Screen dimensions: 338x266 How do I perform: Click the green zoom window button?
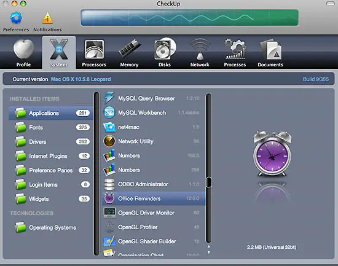tap(23, 4)
